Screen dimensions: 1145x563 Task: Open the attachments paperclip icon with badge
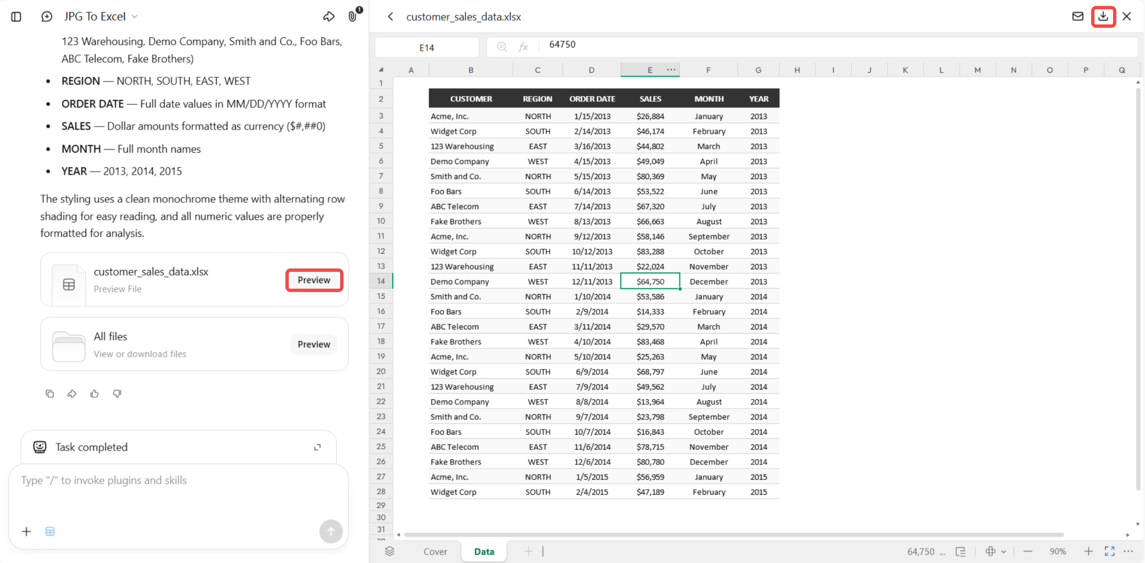pos(352,17)
